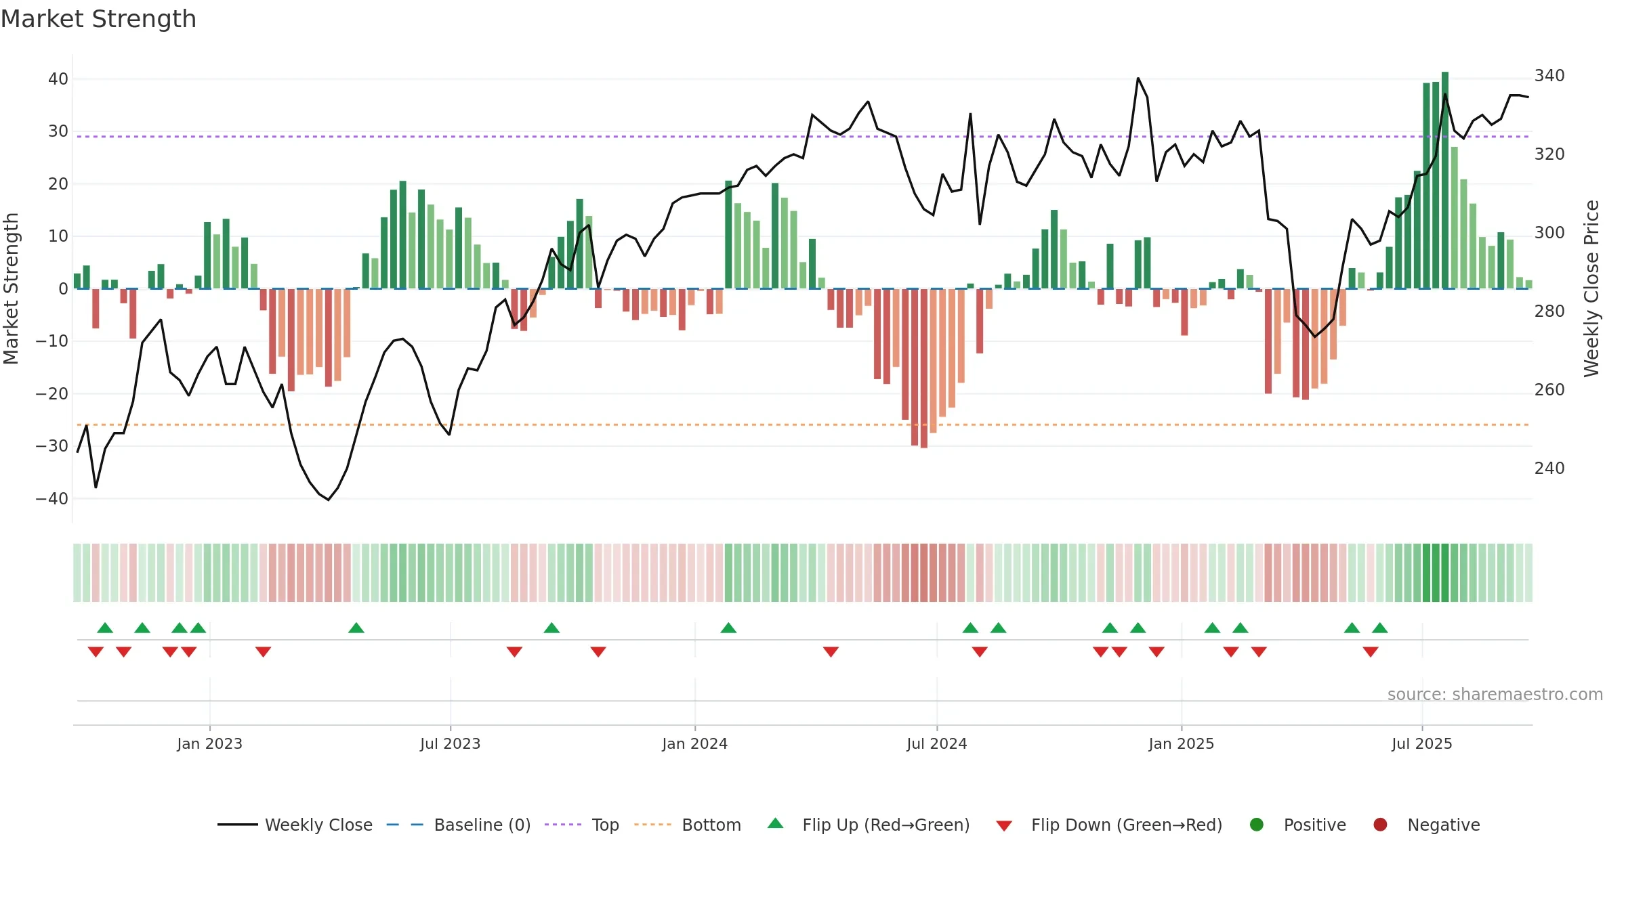Click the −10 strength axis tick label
The height and width of the screenshot is (914, 1626).
[x=52, y=341]
